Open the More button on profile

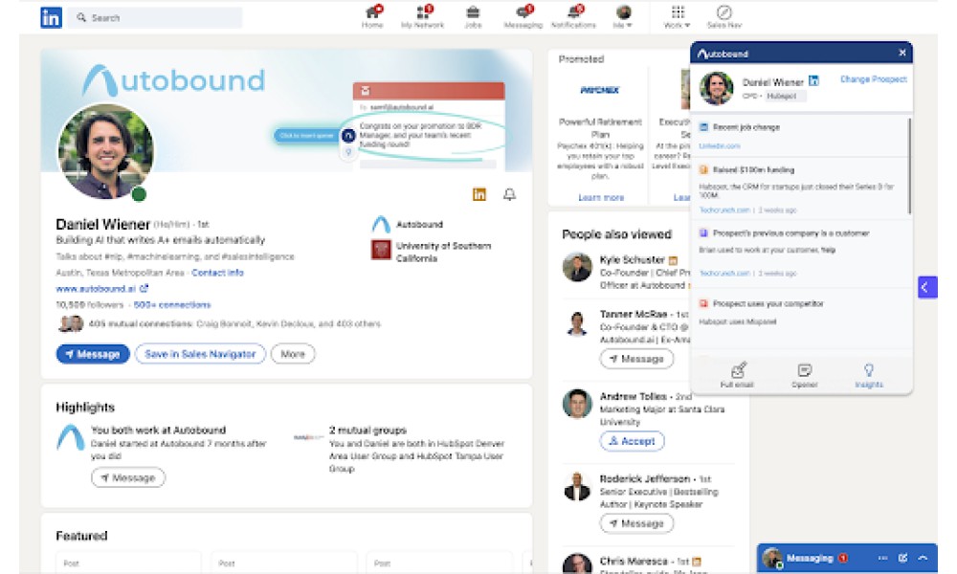[x=293, y=354]
